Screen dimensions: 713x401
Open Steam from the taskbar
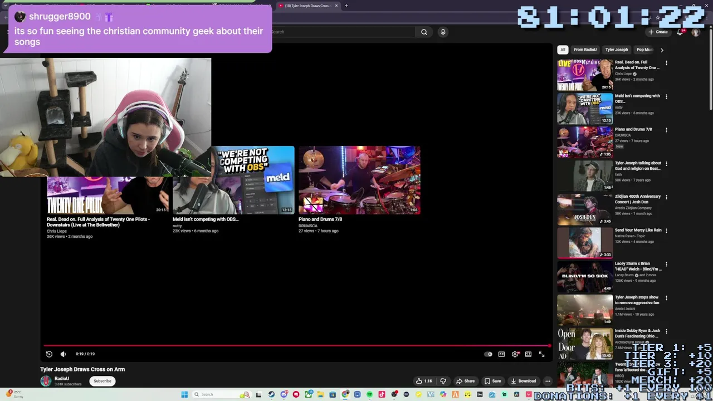tap(271, 394)
